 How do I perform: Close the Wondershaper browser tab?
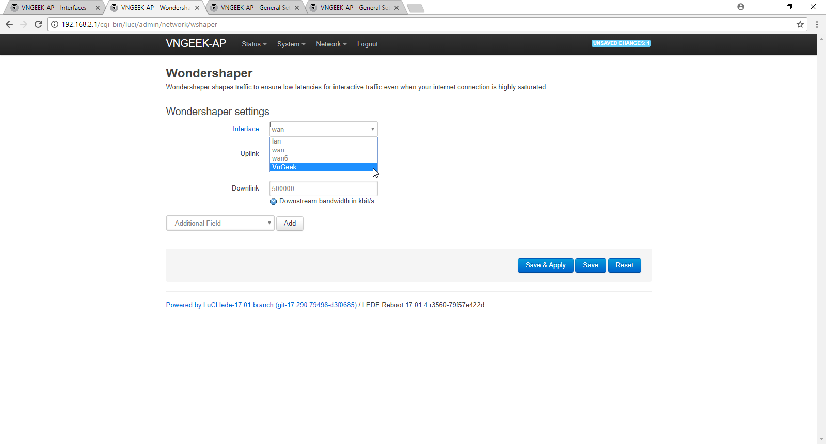point(197,8)
